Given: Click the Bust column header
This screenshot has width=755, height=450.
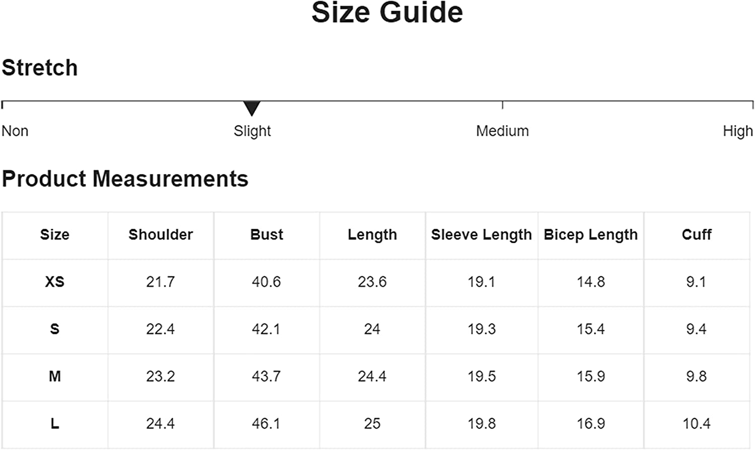Looking at the screenshot, I should click(x=266, y=235).
